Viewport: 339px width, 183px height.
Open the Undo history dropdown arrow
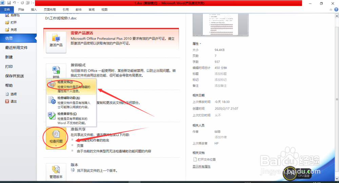click(x=18, y=3)
